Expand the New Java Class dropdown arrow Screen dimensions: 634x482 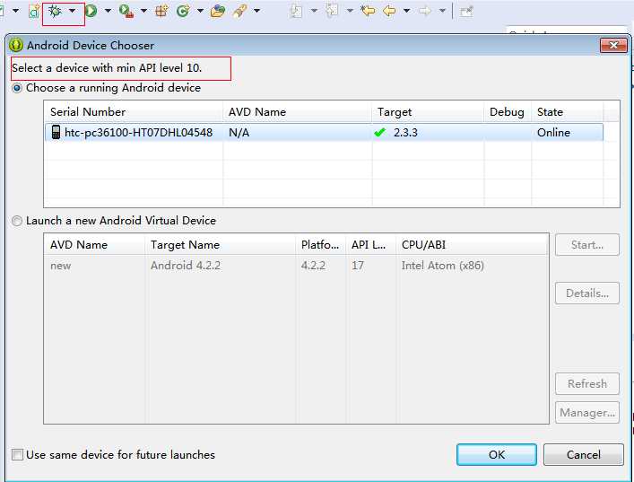pyautogui.click(x=200, y=11)
